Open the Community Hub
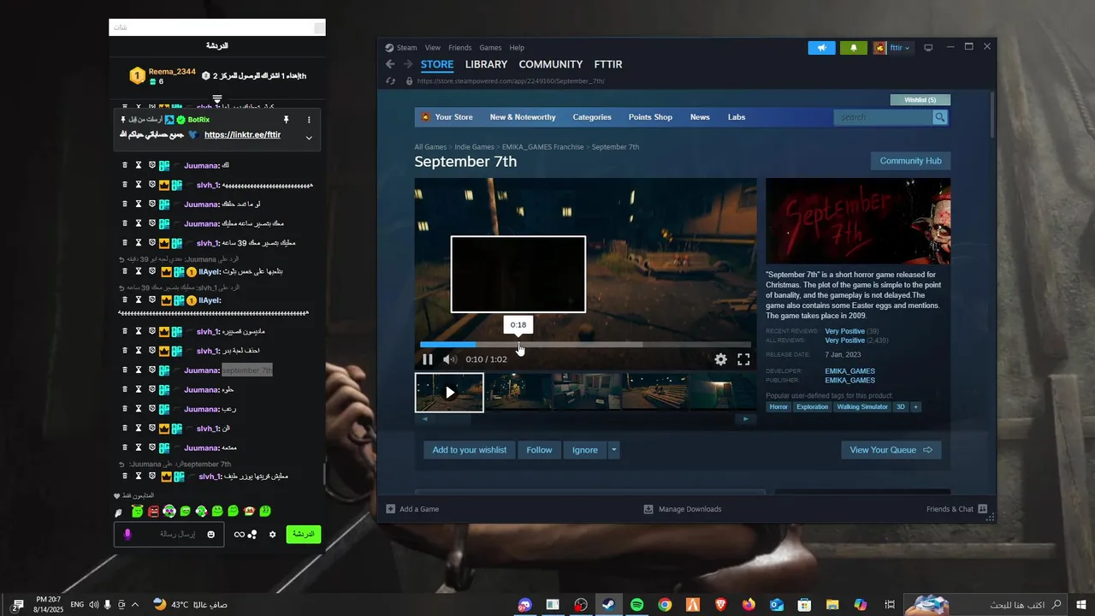The image size is (1095, 616). pyautogui.click(x=910, y=161)
